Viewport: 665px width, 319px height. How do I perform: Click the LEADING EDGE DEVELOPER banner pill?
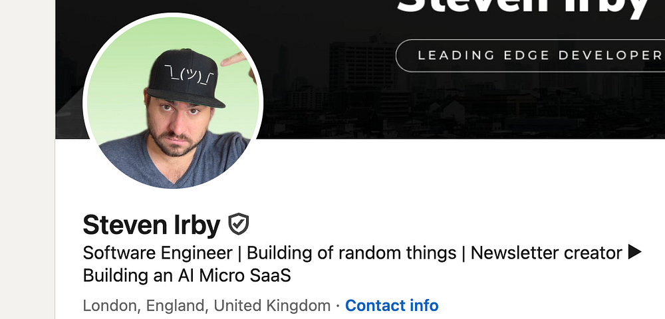point(530,56)
